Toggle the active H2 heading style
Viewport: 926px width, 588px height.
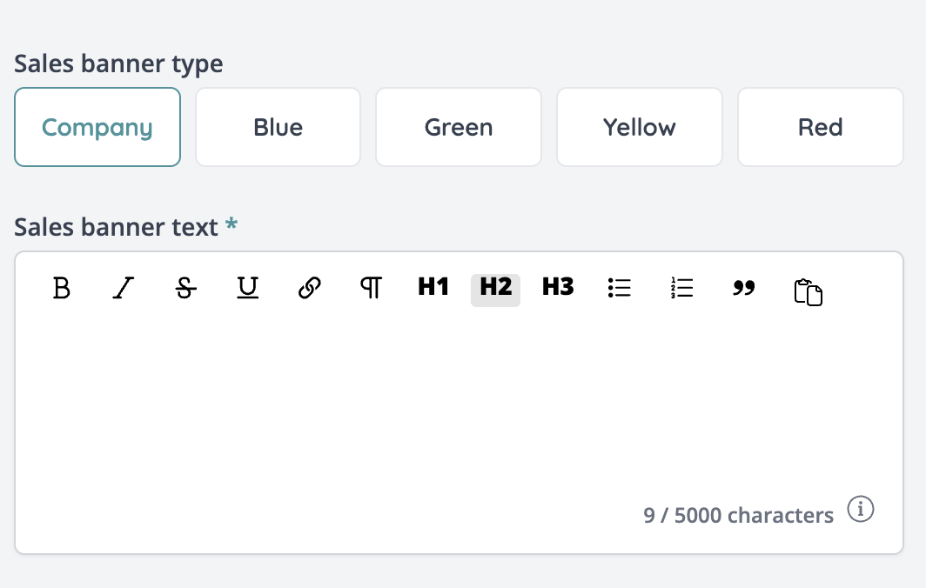point(495,288)
